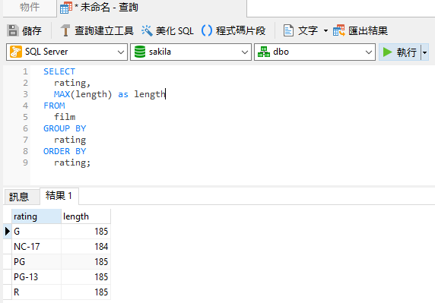Select the G rating cell
The image size is (435, 303).
click(x=37, y=232)
